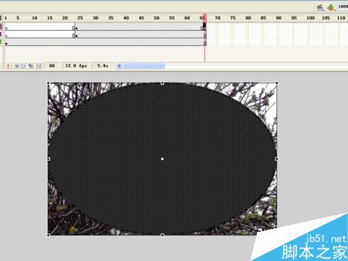348x261 pixels.
Task: Click the white center transformation point
Action: click(x=162, y=159)
